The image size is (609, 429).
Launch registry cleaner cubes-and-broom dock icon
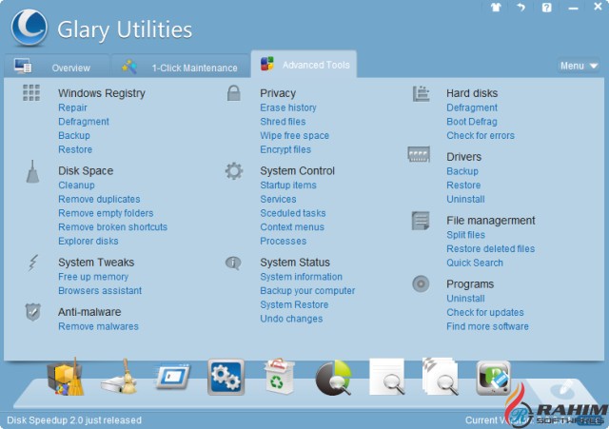66,377
